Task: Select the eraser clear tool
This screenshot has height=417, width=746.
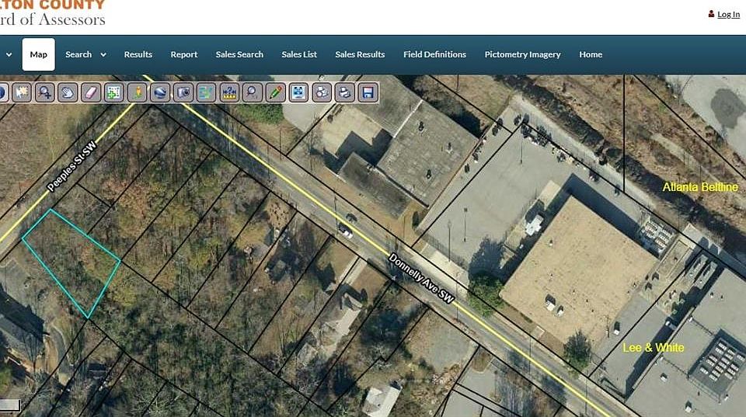Action: (x=90, y=92)
